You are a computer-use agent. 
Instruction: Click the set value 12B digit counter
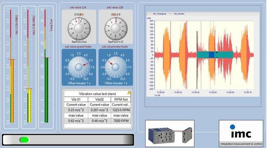tap(116, 14)
